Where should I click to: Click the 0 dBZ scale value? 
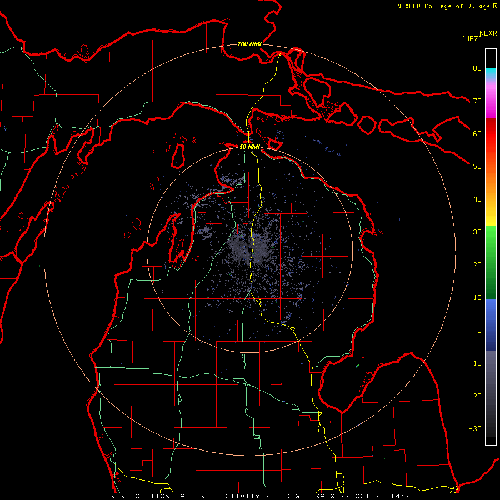point(479,331)
